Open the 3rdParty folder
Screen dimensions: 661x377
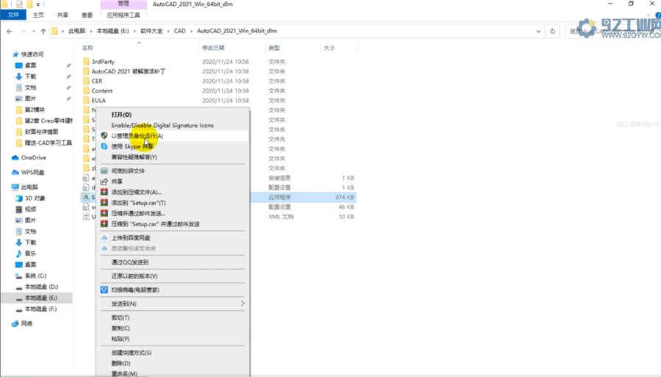click(103, 62)
